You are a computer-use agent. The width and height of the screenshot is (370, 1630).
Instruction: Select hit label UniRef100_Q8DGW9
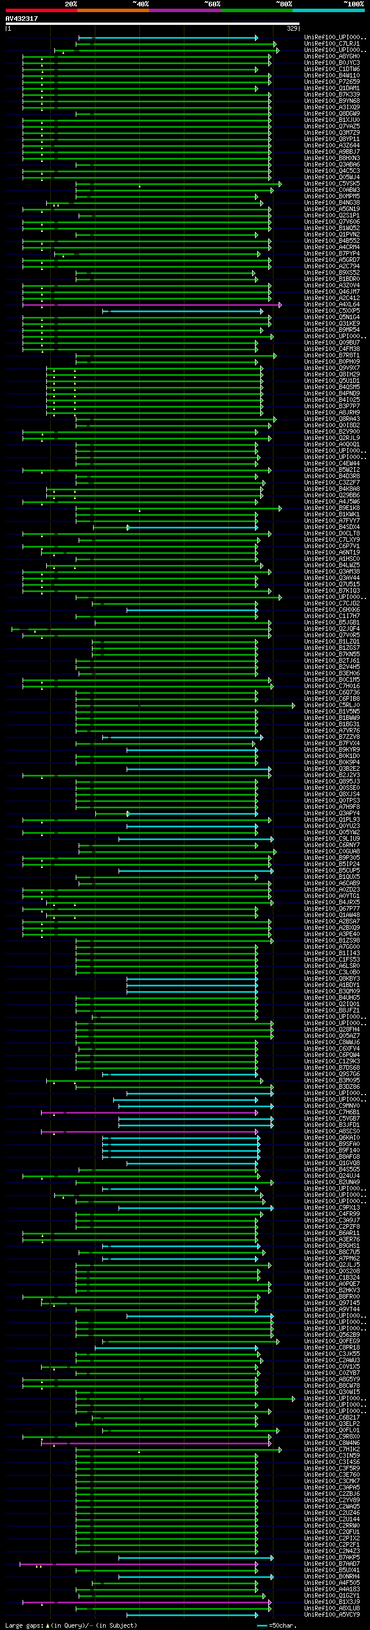pyautogui.click(x=332, y=114)
